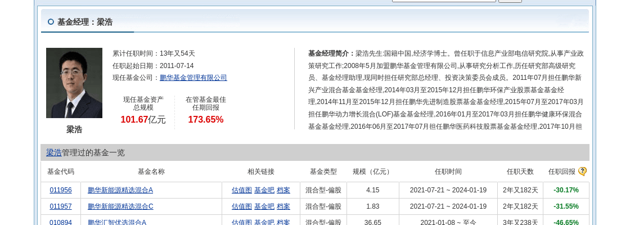Open fund code 011956
Viewport: 630px width, 225px height.
61,190
